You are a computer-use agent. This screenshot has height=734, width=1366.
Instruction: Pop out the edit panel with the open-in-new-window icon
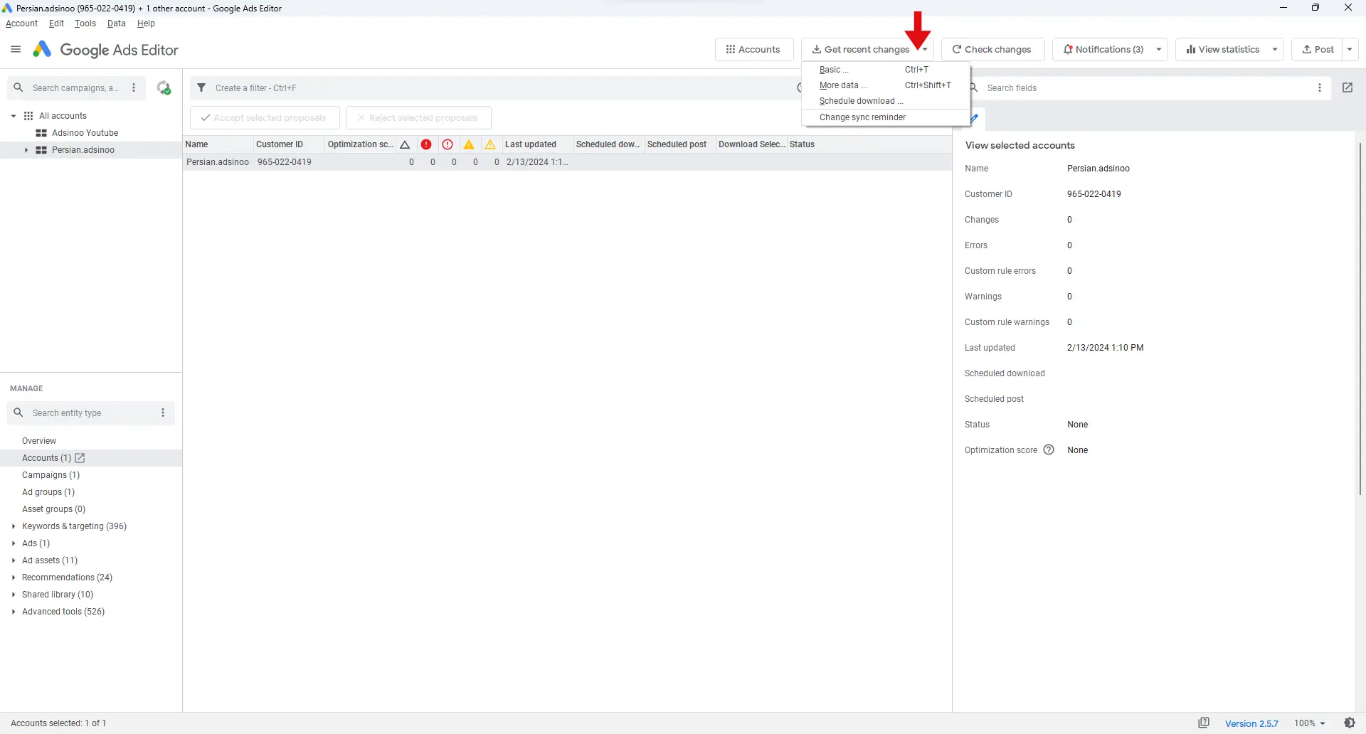(1348, 88)
